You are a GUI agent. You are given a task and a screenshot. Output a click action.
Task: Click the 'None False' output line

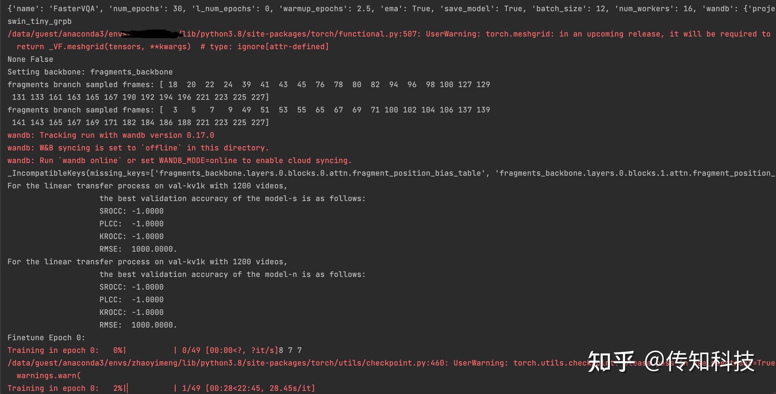pyautogui.click(x=30, y=59)
